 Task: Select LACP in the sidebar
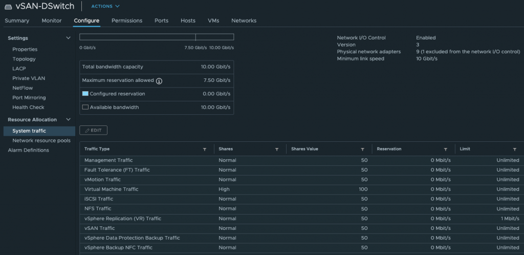pos(19,69)
